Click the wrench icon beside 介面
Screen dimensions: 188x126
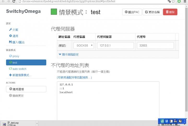point(10,30)
